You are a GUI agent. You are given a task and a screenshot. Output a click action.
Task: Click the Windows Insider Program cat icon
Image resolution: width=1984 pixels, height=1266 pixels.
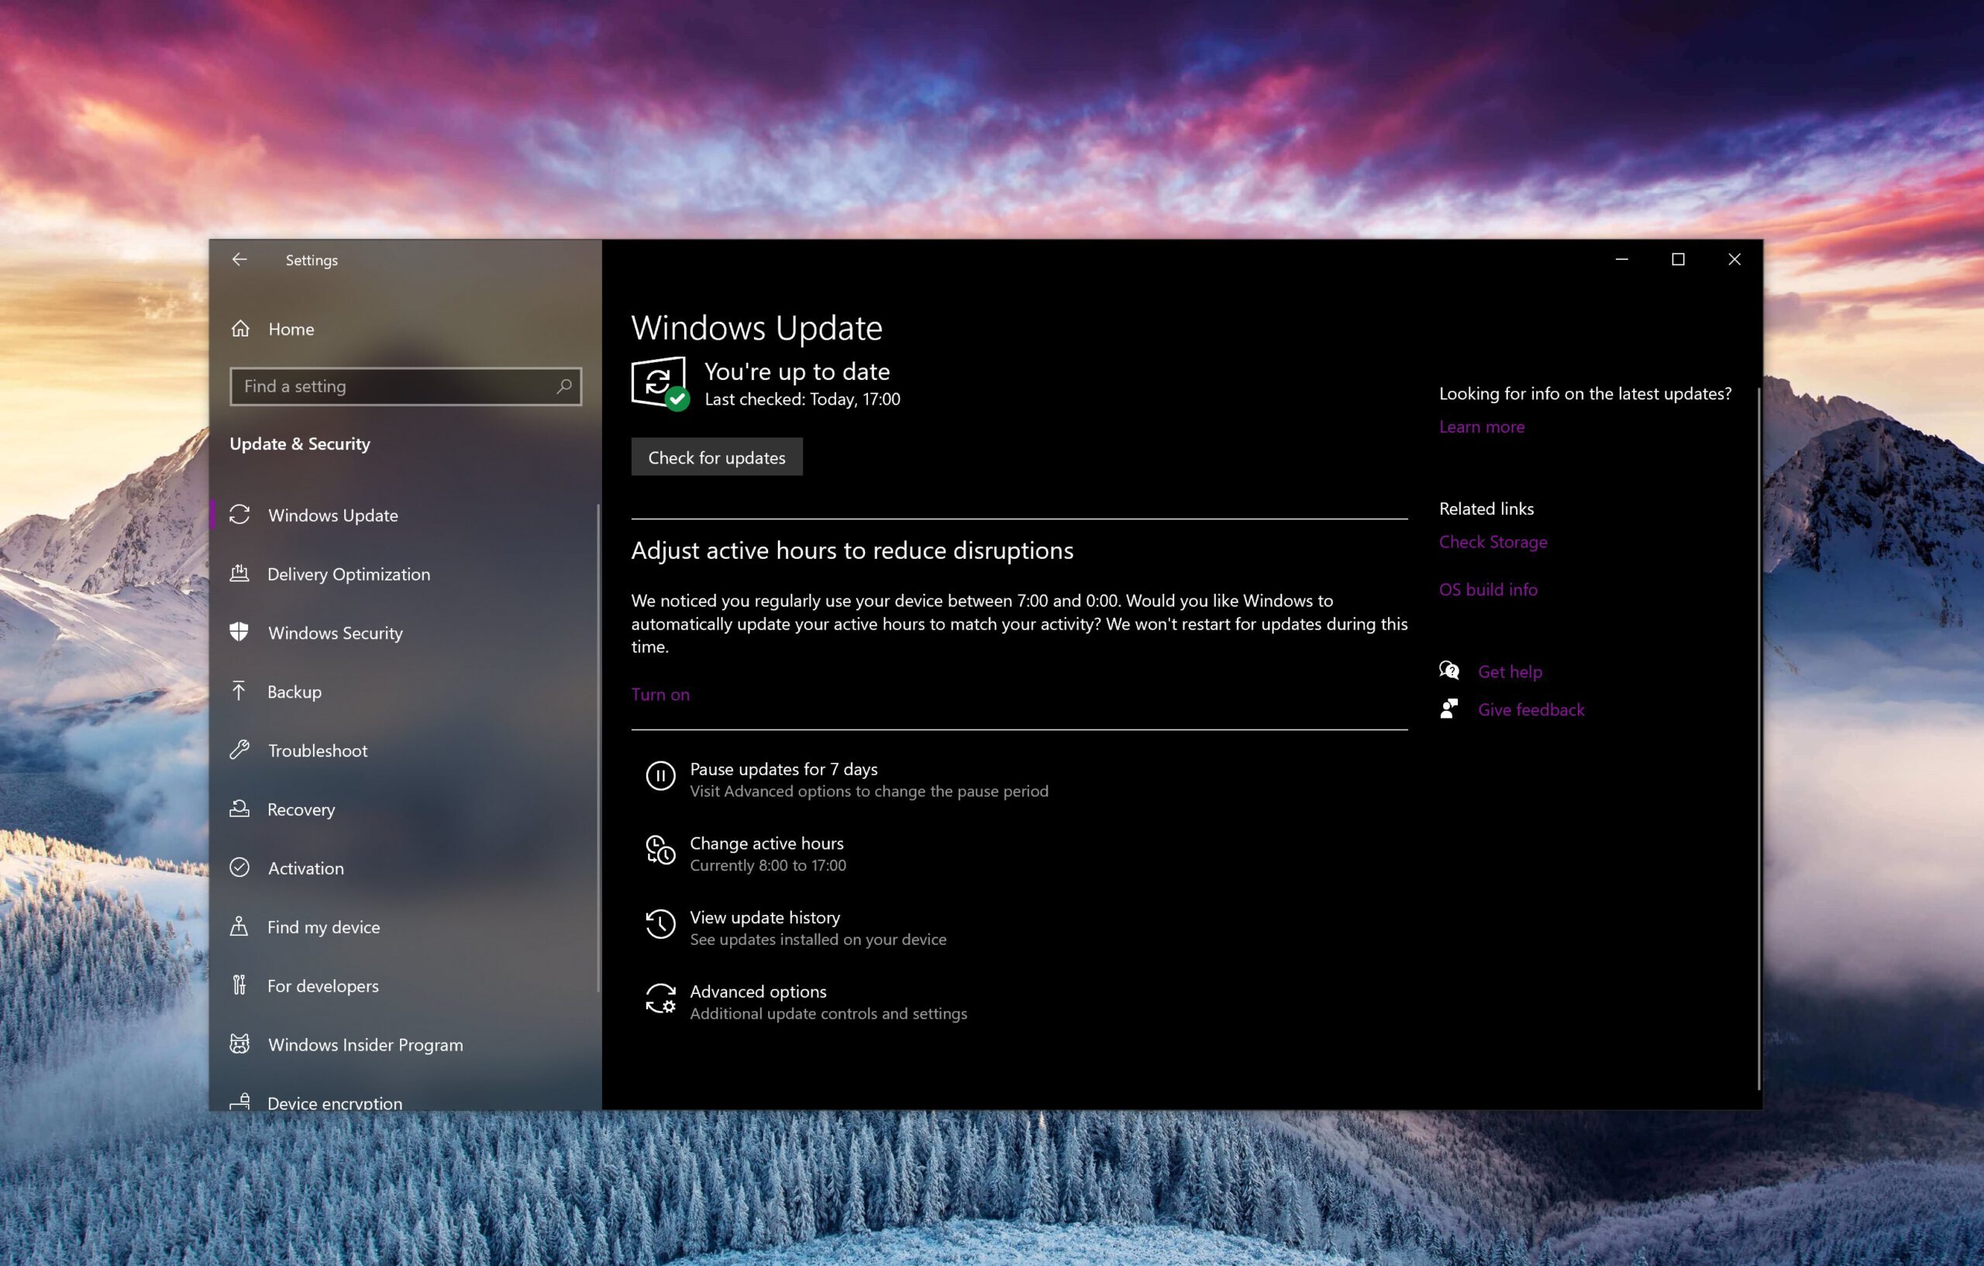click(239, 1044)
